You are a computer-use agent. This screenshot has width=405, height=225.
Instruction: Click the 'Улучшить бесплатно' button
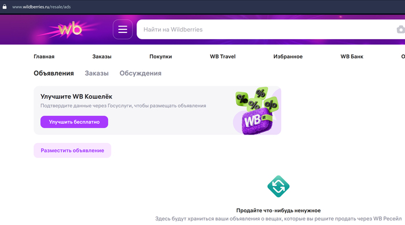(x=74, y=122)
